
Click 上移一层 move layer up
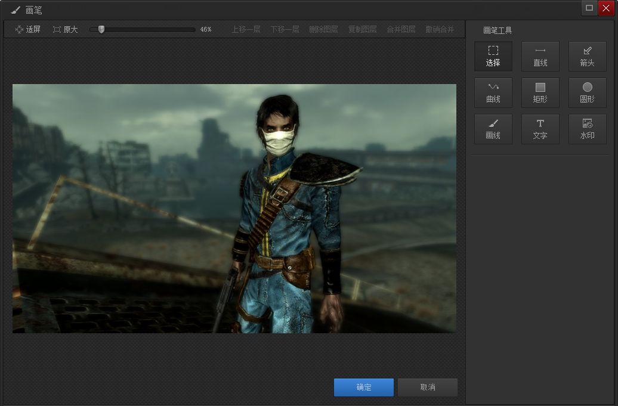click(x=246, y=30)
